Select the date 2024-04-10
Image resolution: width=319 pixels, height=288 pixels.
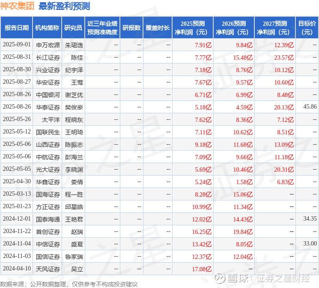tap(17, 269)
